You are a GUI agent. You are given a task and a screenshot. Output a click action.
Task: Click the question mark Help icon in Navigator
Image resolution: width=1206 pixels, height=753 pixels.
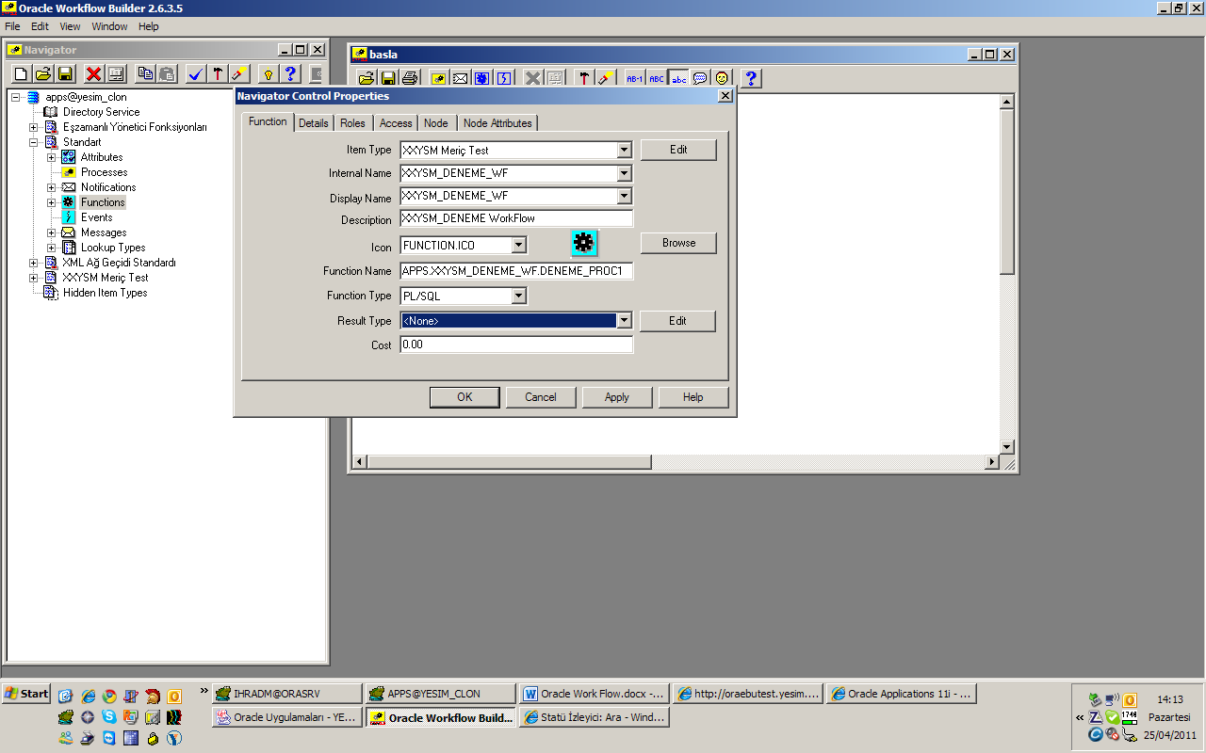(291, 73)
